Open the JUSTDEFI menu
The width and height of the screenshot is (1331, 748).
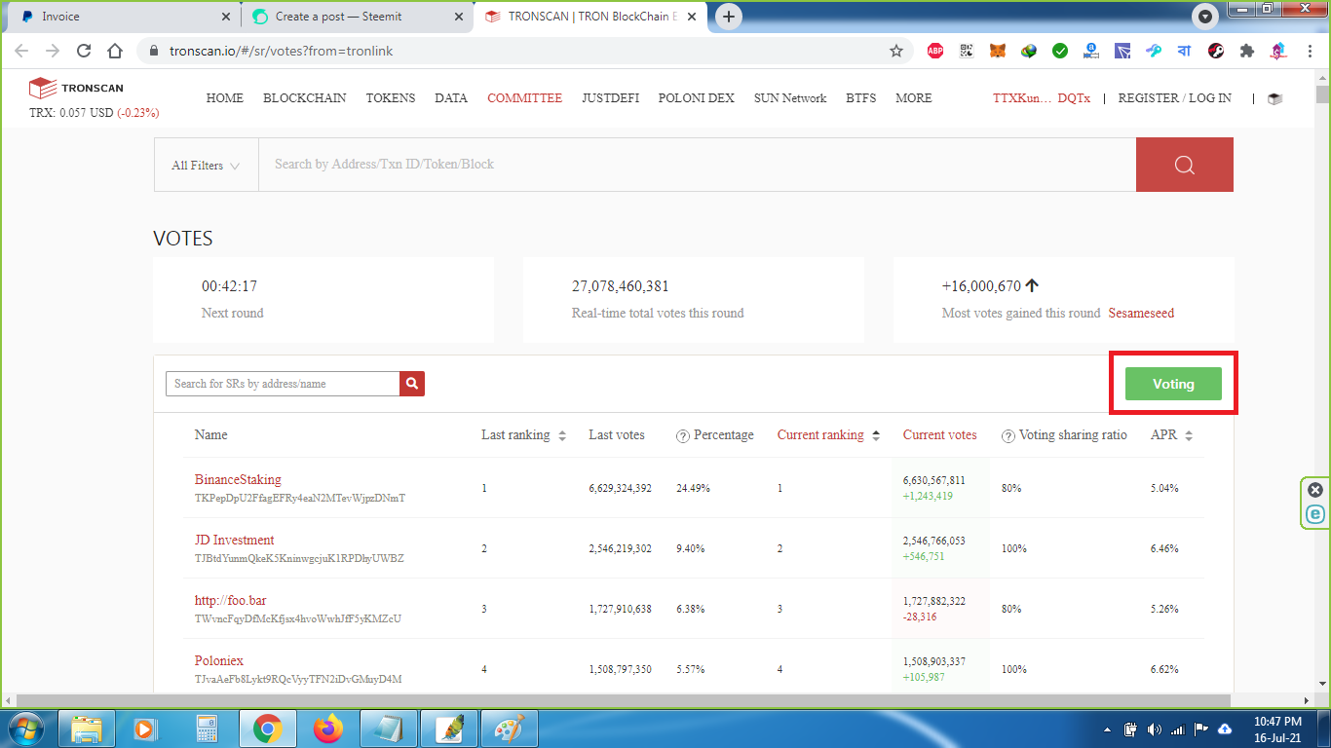pyautogui.click(x=611, y=98)
